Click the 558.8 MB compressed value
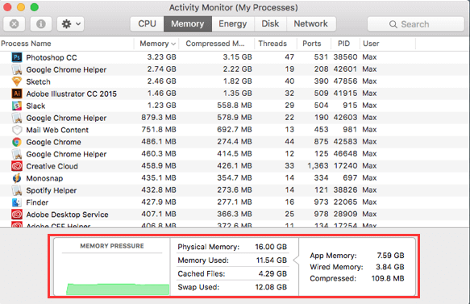Viewport: 470px width, 304px height. pos(235,105)
